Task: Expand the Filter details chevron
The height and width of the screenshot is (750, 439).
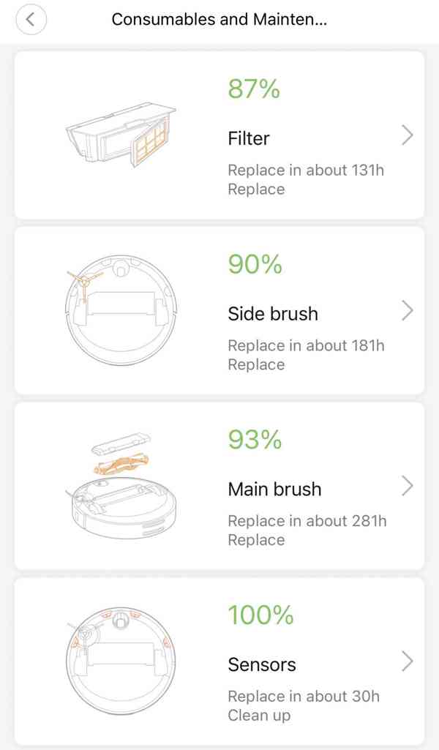Action: coord(408,135)
